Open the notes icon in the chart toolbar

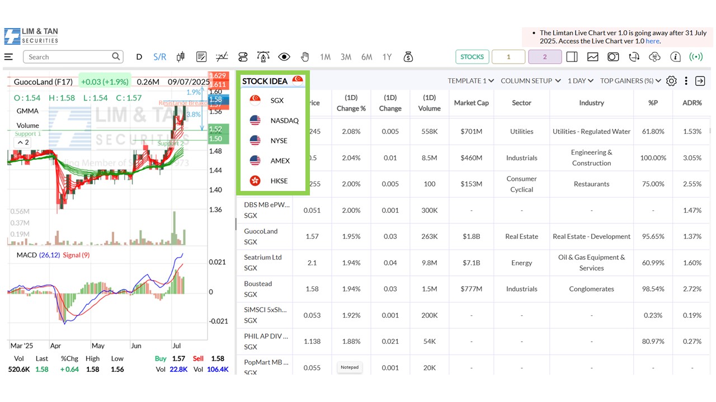pyautogui.click(x=201, y=57)
